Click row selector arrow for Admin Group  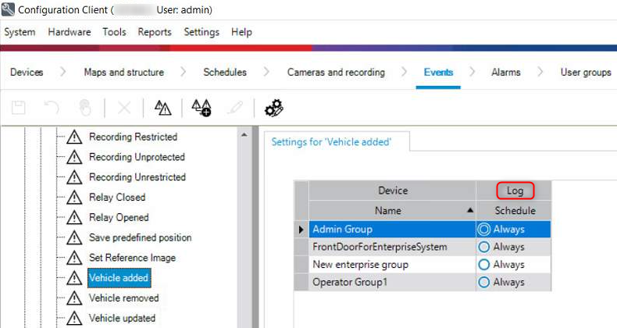click(301, 230)
